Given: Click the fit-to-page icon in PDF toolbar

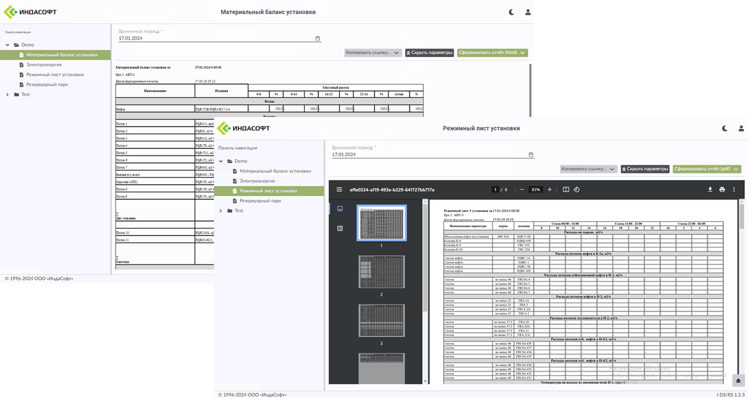Looking at the screenshot, I should point(565,190).
